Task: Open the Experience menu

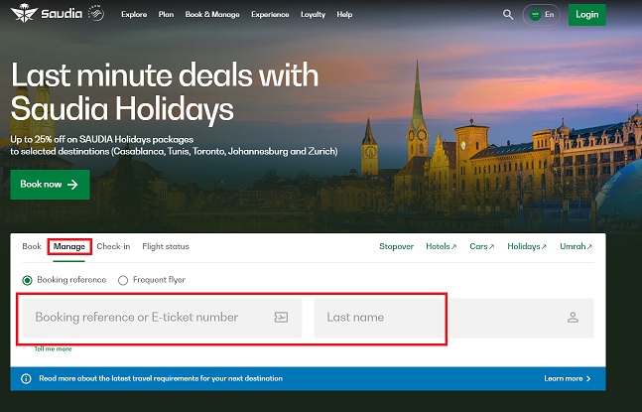Action: pyautogui.click(x=270, y=14)
